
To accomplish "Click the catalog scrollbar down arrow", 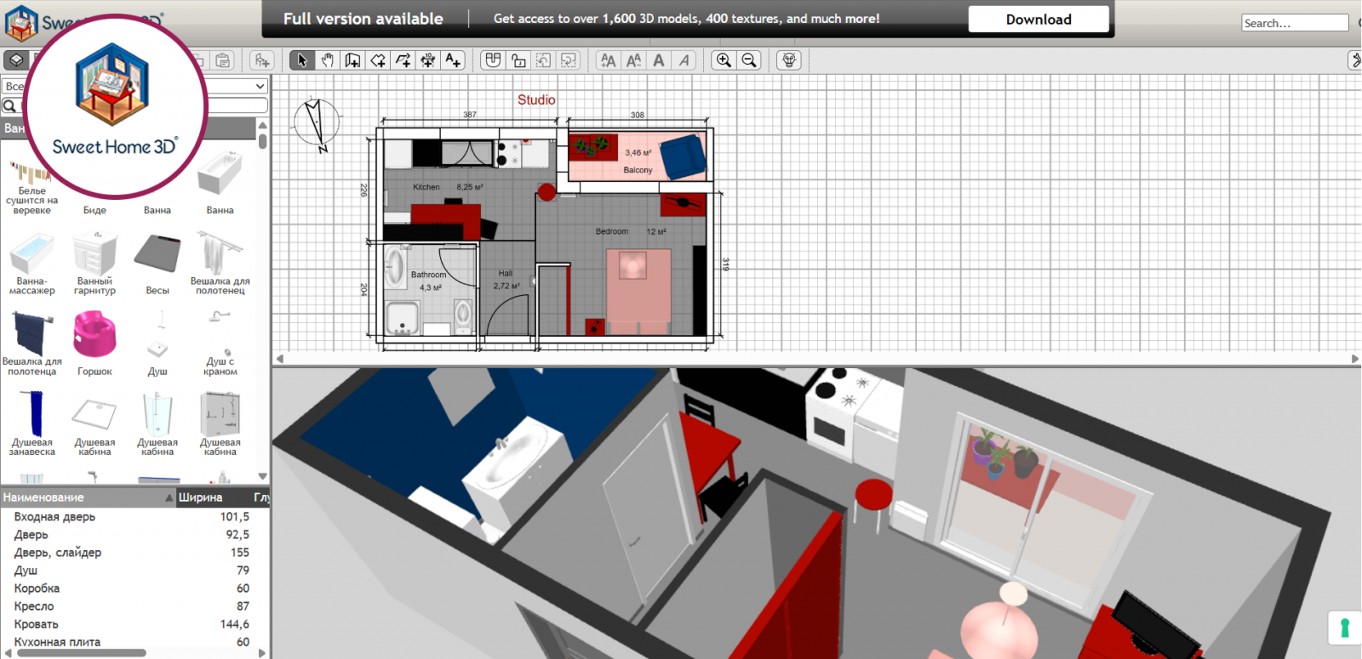I will click(x=263, y=477).
